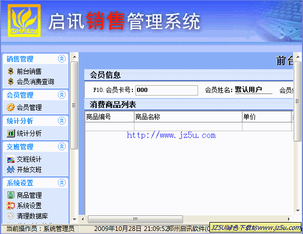Viewport: 303px width, 234px height.
Task: Click the main panel vertical scrollbar thumb
Action: pyautogui.click(x=298, y=102)
